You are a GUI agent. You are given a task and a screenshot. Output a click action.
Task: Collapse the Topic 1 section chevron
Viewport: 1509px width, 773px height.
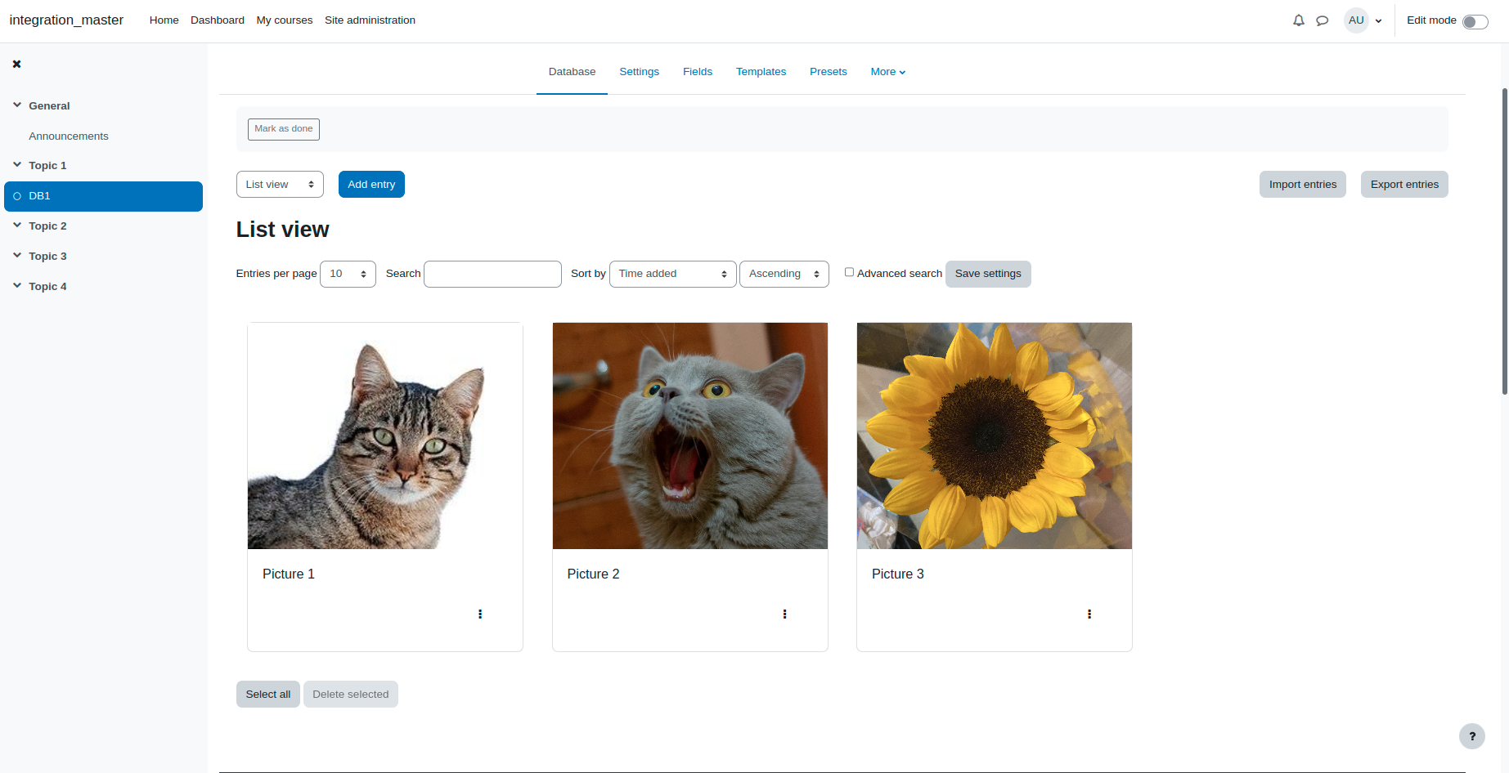coord(17,164)
